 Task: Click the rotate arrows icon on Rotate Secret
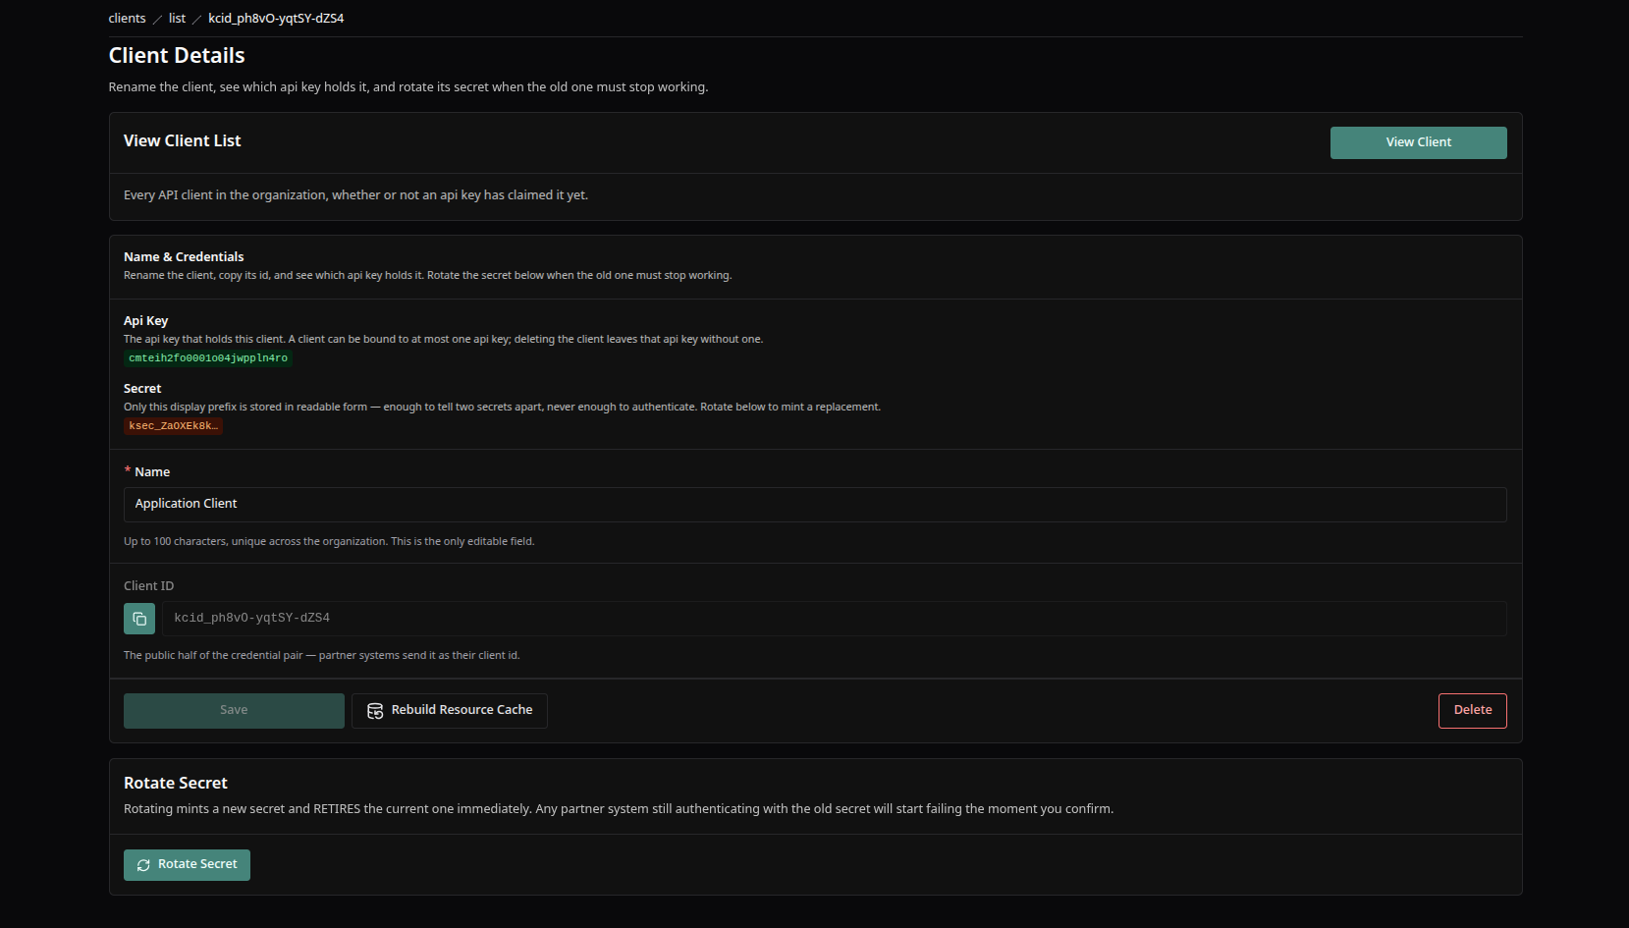tap(143, 865)
